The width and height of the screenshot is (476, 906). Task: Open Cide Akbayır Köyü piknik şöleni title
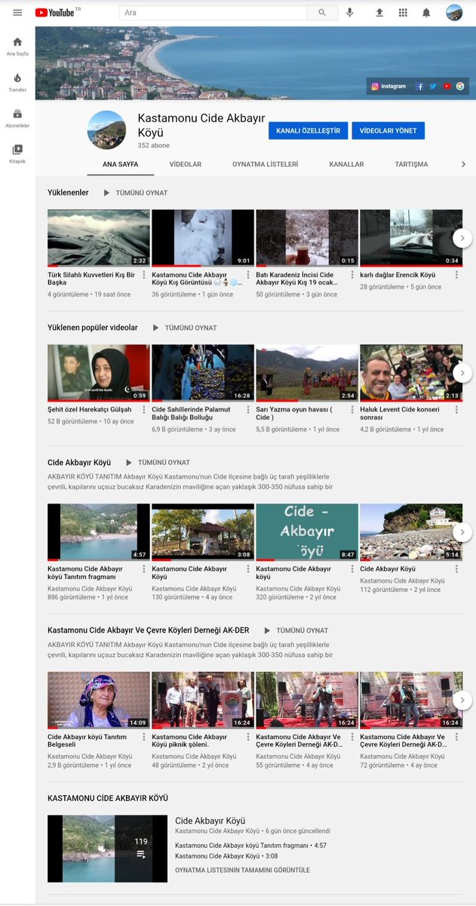pyautogui.click(x=189, y=741)
